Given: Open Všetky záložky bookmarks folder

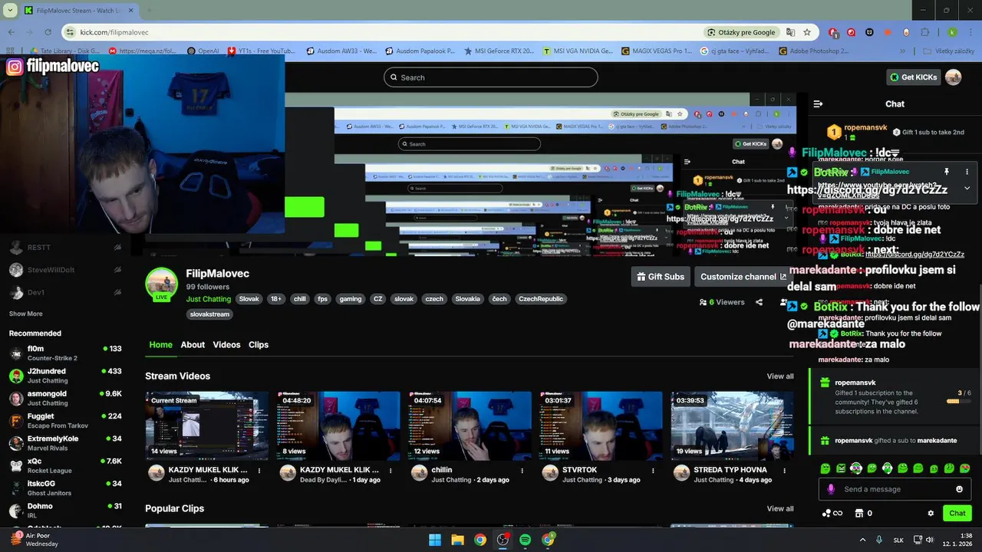Looking at the screenshot, I should point(948,51).
